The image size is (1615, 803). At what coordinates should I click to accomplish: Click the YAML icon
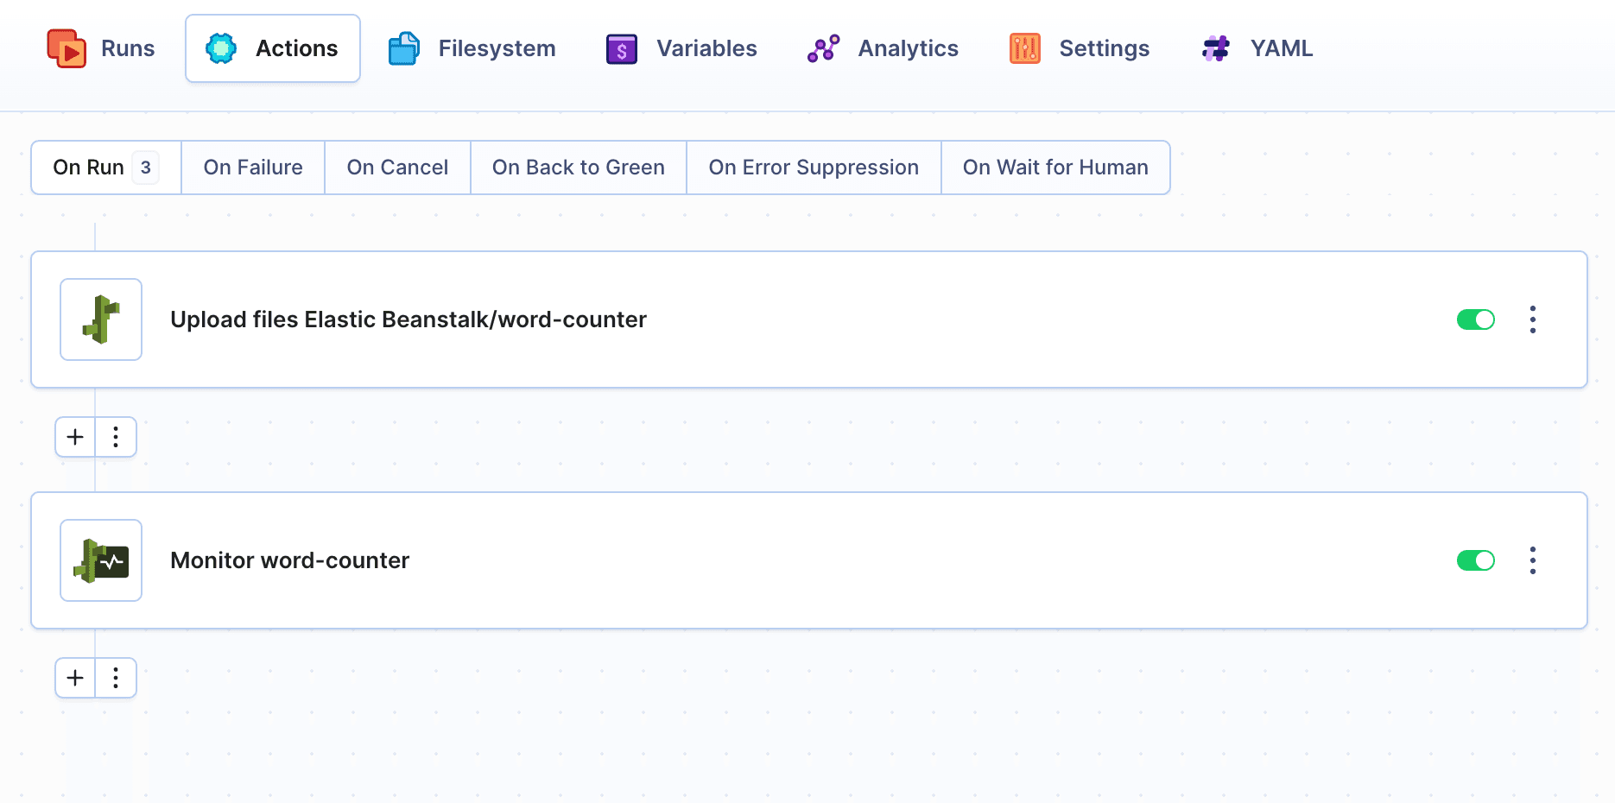click(x=1216, y=48)
